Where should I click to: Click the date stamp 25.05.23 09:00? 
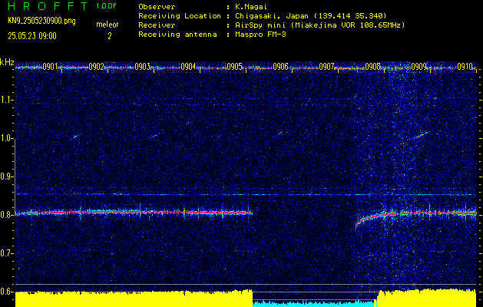click(x=32, y=36)
